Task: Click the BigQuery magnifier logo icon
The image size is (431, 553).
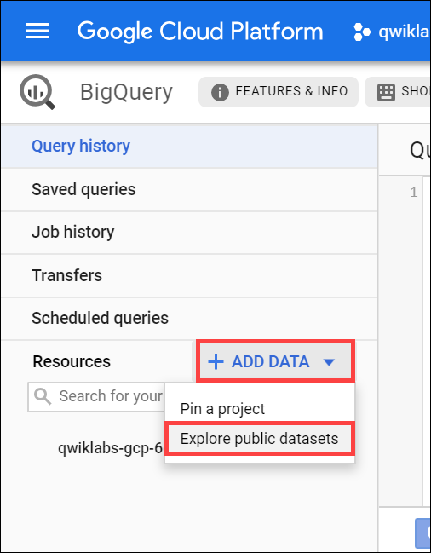Action: [37, 92]
